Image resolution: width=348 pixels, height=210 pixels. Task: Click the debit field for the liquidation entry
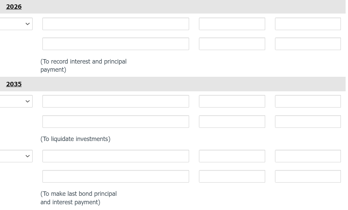[x=232, y=101]
